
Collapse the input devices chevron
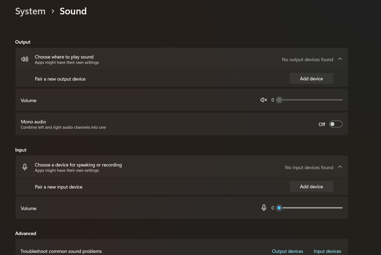pos(340,167)
